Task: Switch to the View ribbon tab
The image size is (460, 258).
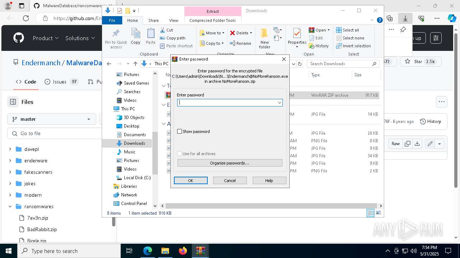Action: click(x=174, y=20)
